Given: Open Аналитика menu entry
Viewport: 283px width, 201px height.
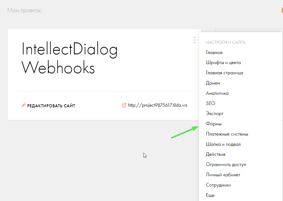Looking at the screenshot, I should [x=217, y=93].
